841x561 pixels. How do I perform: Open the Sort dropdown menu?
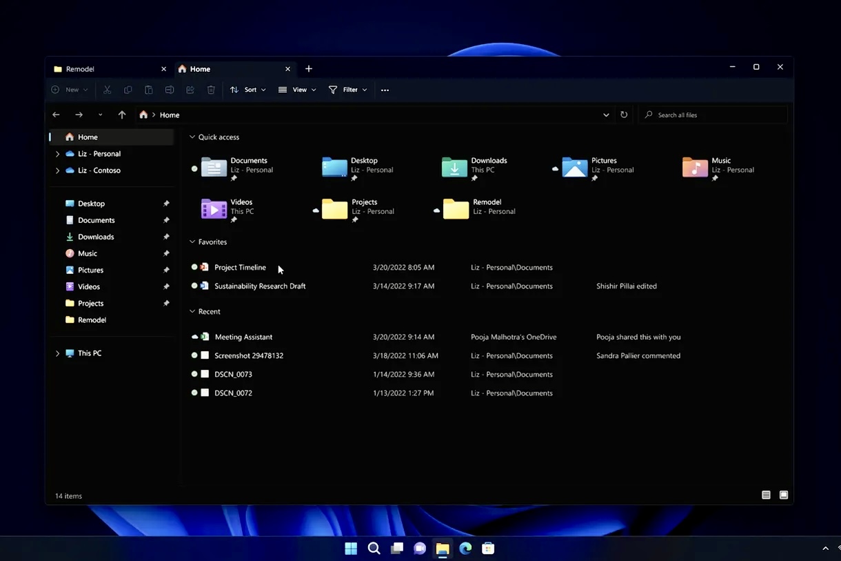tap(247, 90)
